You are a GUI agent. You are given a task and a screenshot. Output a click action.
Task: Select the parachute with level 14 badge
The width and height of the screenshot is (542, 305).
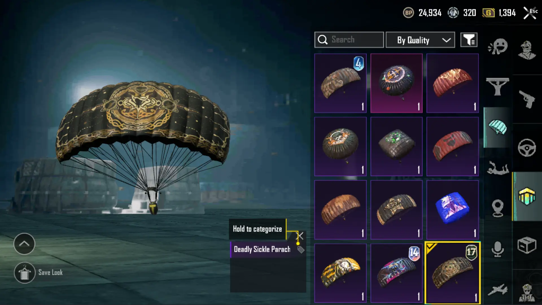pos(396,273)
